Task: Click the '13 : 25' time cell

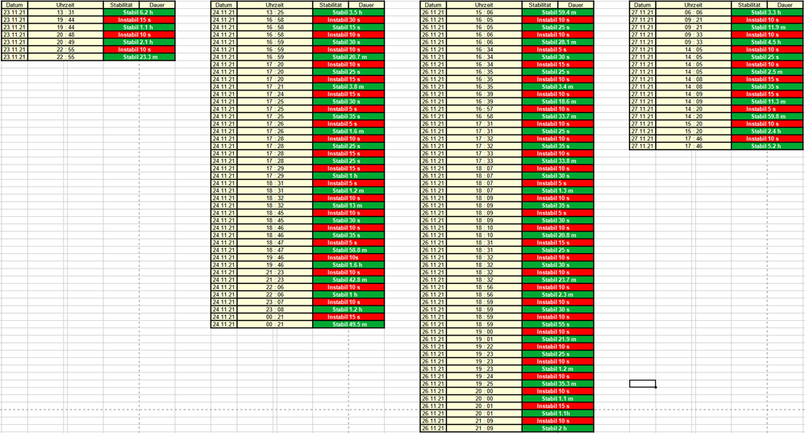Action: coord(275,12)
